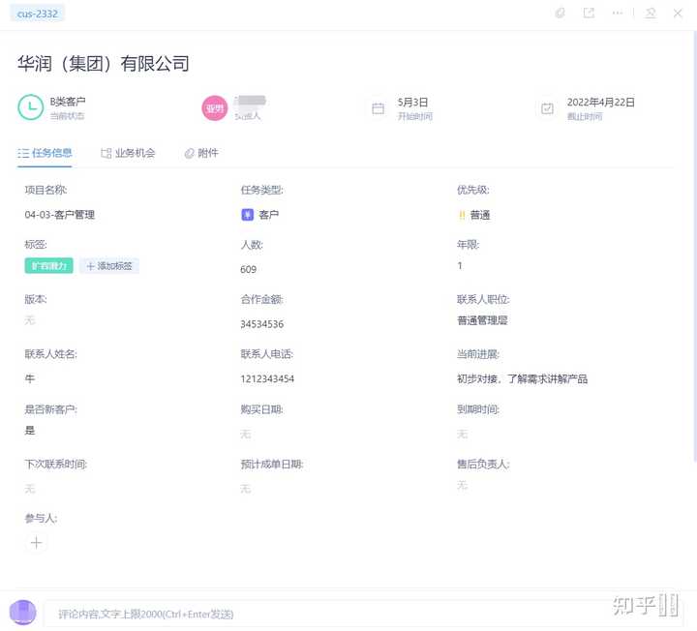697x631 pixels.
Task: Edit the 合作金额 value 34534536
Action: pyautogui.click(x=261, y=324)
